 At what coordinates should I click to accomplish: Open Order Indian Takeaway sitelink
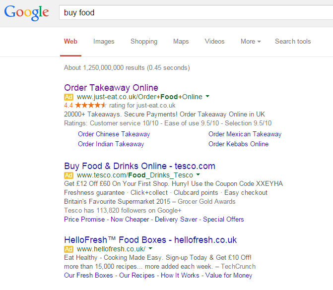click(x=111, y=144)
